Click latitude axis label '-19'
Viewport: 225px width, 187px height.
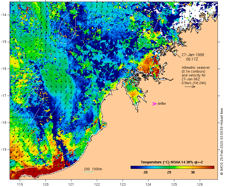pos(3,150)
